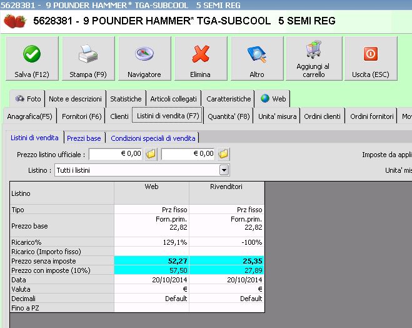Click first Prezzo listino ufficiale field

coord(116,154)
